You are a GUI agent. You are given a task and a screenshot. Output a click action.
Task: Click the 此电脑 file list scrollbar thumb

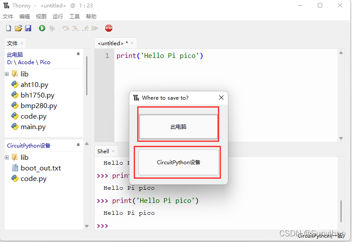tap(87, 76)
